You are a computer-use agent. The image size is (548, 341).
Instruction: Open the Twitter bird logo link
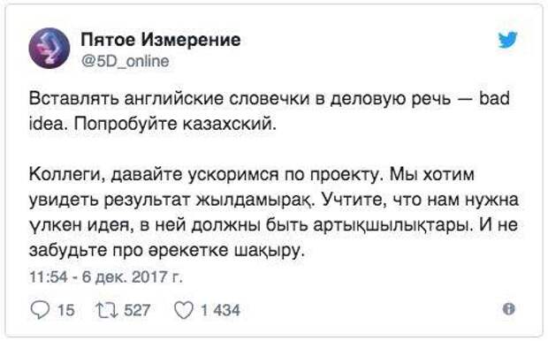coord(507,40)
